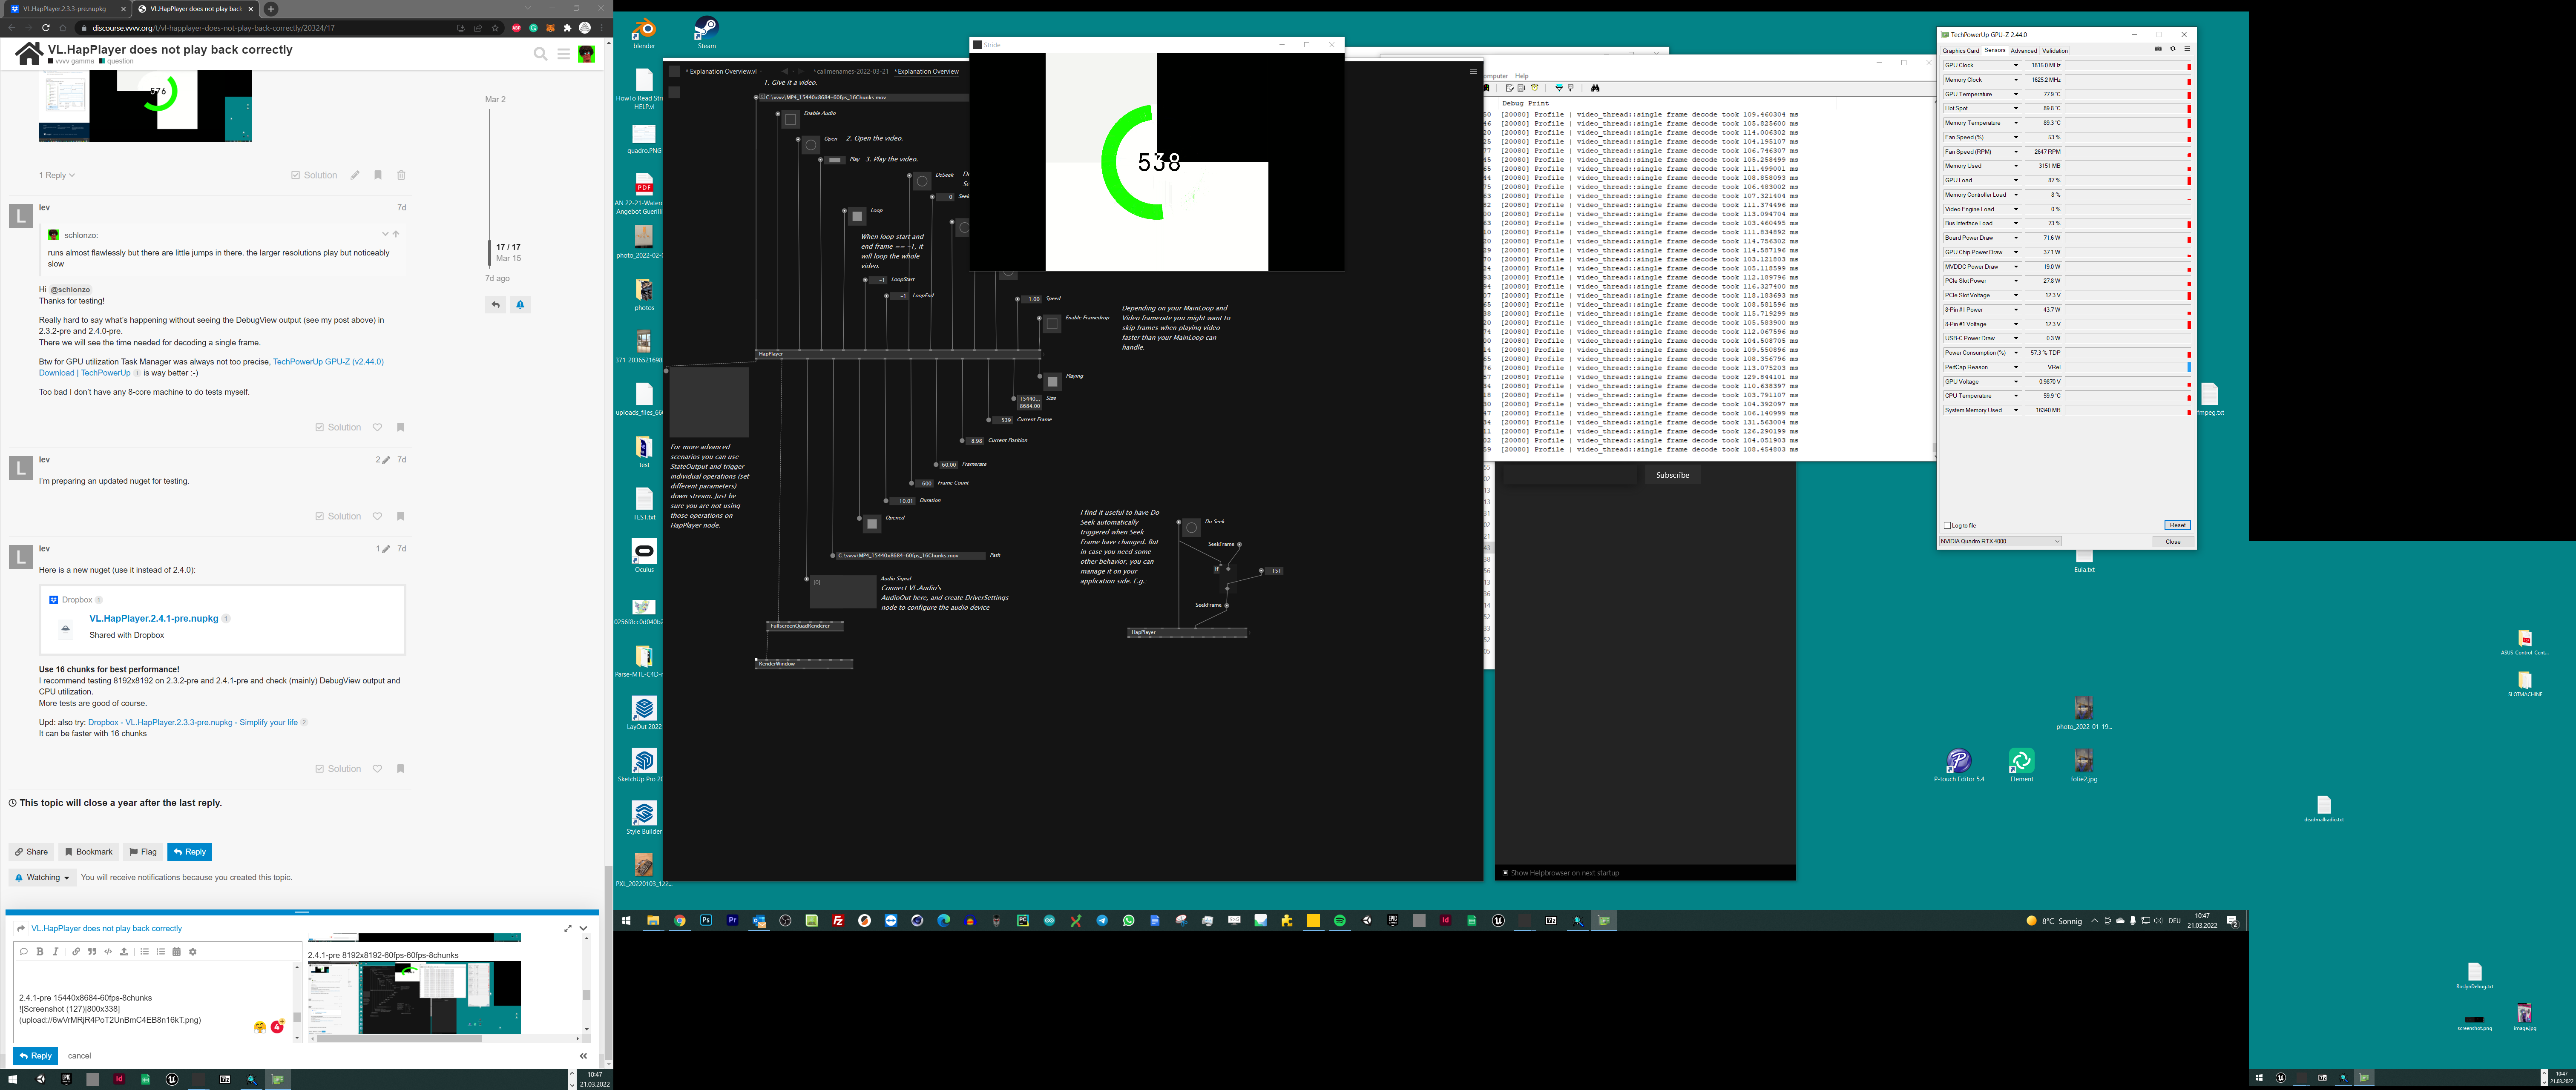
Task: Open emoji picker hugging-face icon in composer
Action: 260,1027
